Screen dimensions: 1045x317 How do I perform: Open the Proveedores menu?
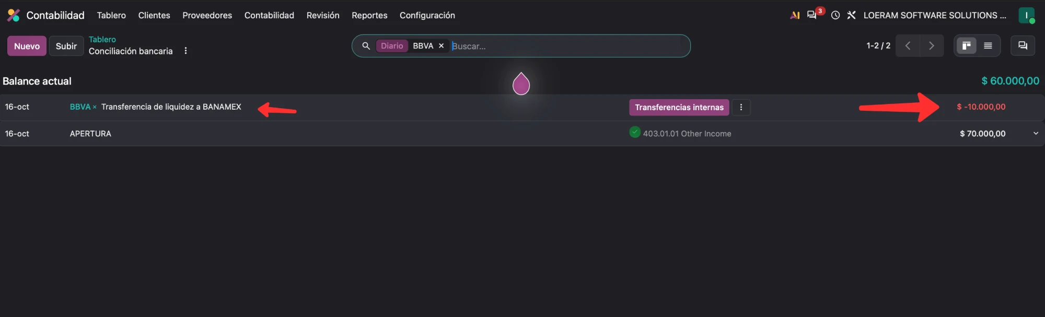pos(207,16)
